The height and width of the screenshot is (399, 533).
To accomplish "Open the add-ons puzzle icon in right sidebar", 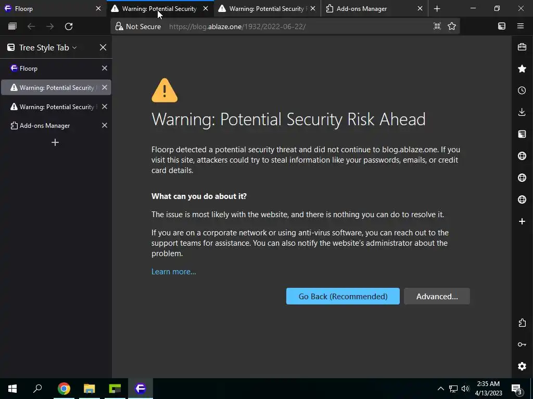I will tap(522, 323).
